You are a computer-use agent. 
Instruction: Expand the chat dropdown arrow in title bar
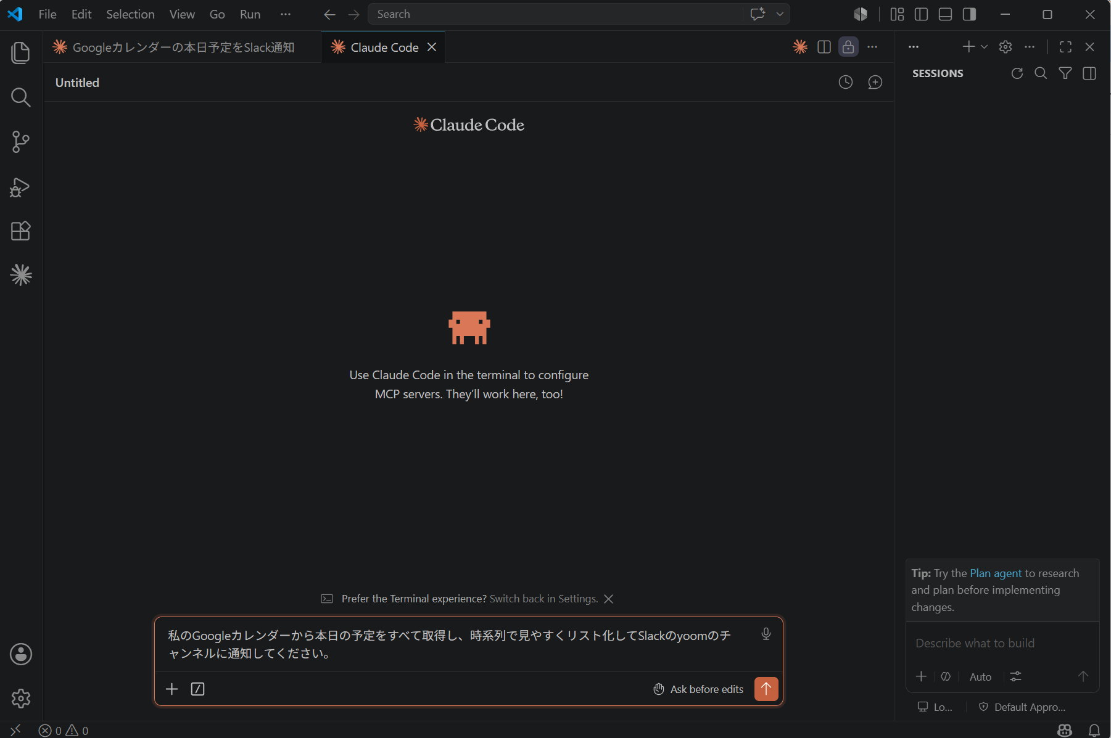tap(780, 14)
